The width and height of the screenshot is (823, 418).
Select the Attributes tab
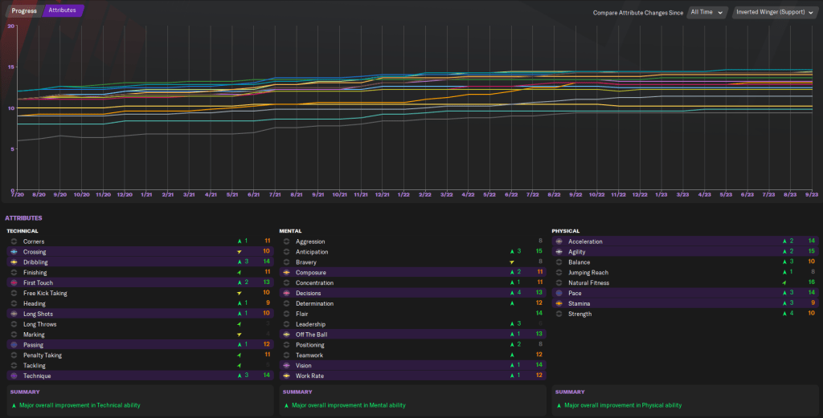62,10
